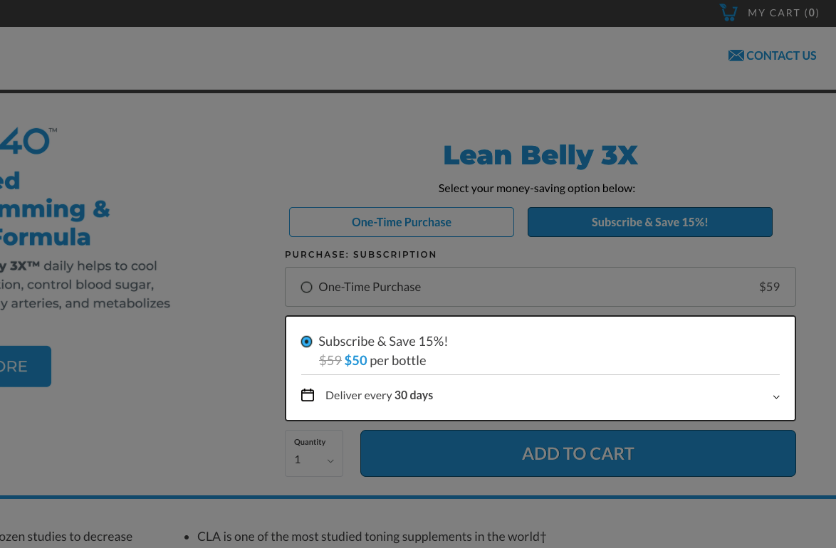
Task: Open the Quantity dropdown
Action: (x=314, y=453)
